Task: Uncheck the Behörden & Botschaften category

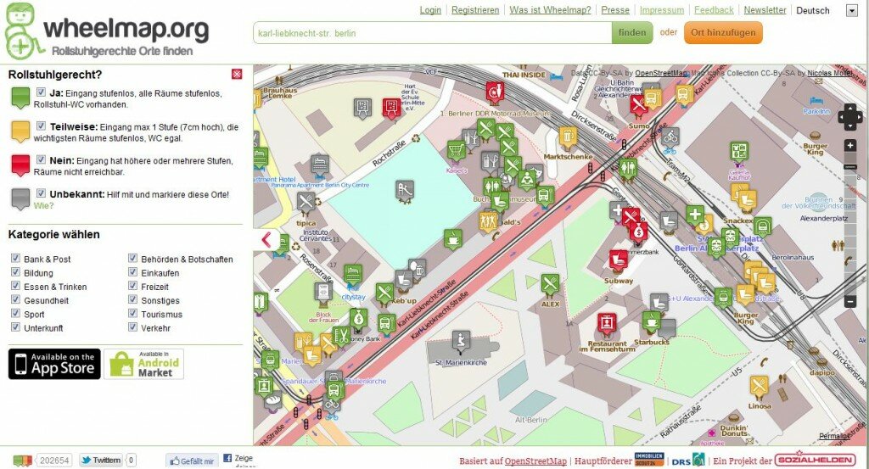Action: pyautogui.click(x=132, y=258)
